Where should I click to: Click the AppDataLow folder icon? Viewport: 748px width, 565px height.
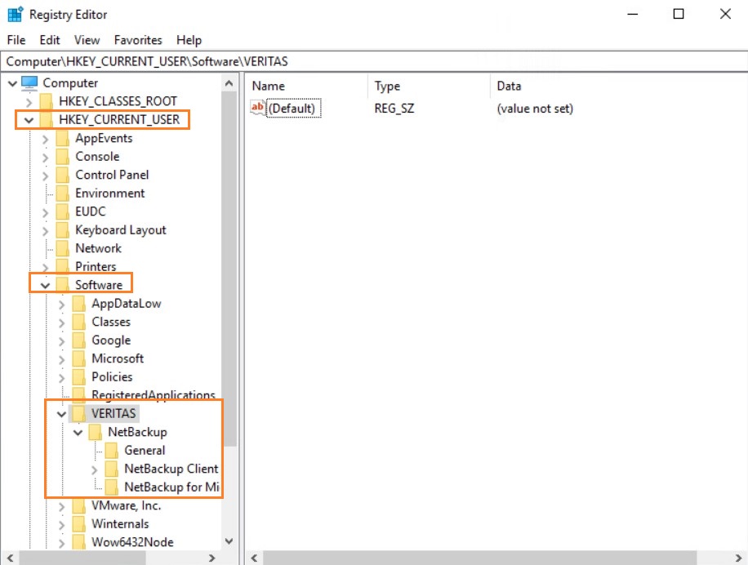(x=79, y=304)
